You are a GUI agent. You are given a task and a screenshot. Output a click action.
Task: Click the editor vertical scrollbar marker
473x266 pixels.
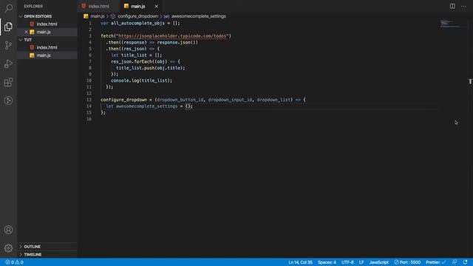[470, 81]
